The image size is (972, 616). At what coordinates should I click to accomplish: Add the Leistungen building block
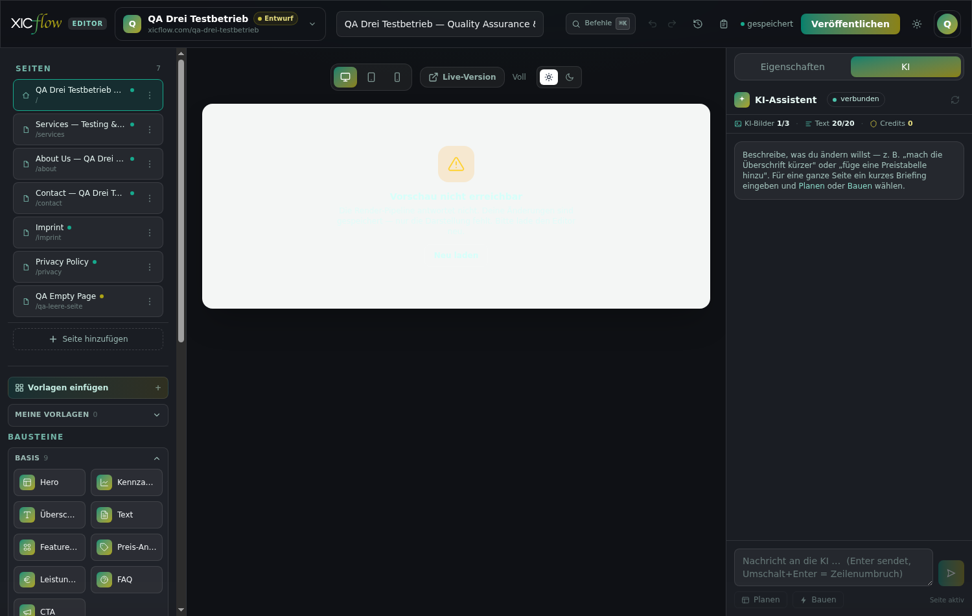pyautogui.click(x=49, y=580)
